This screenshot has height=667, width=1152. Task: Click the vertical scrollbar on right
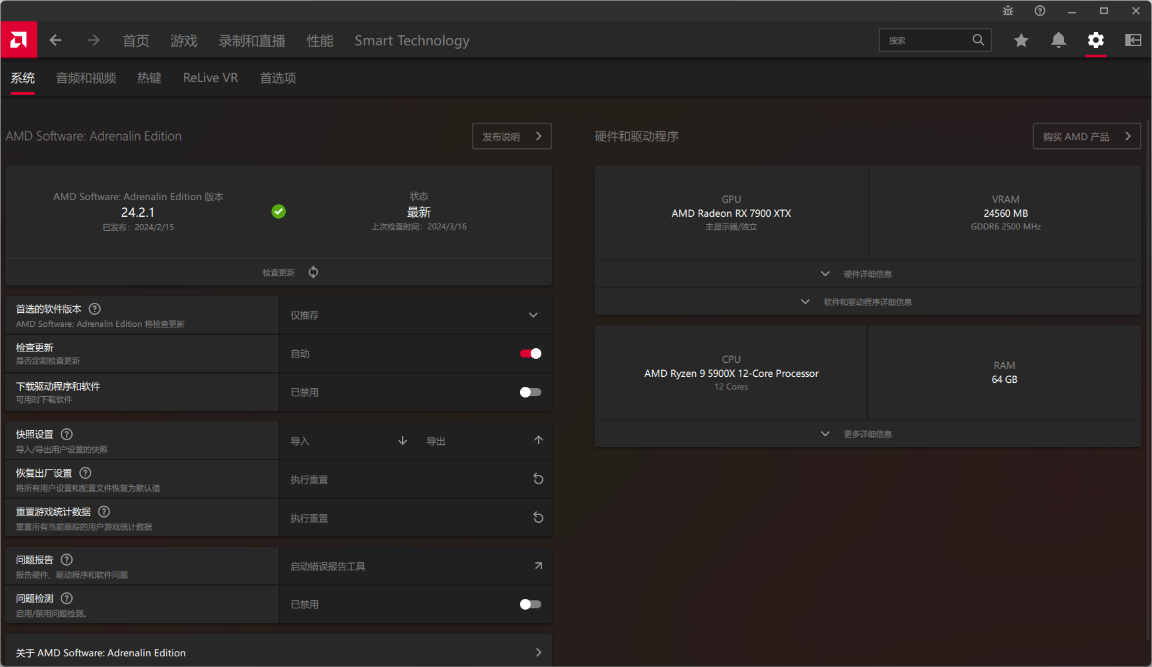[x=1148, y=380]
